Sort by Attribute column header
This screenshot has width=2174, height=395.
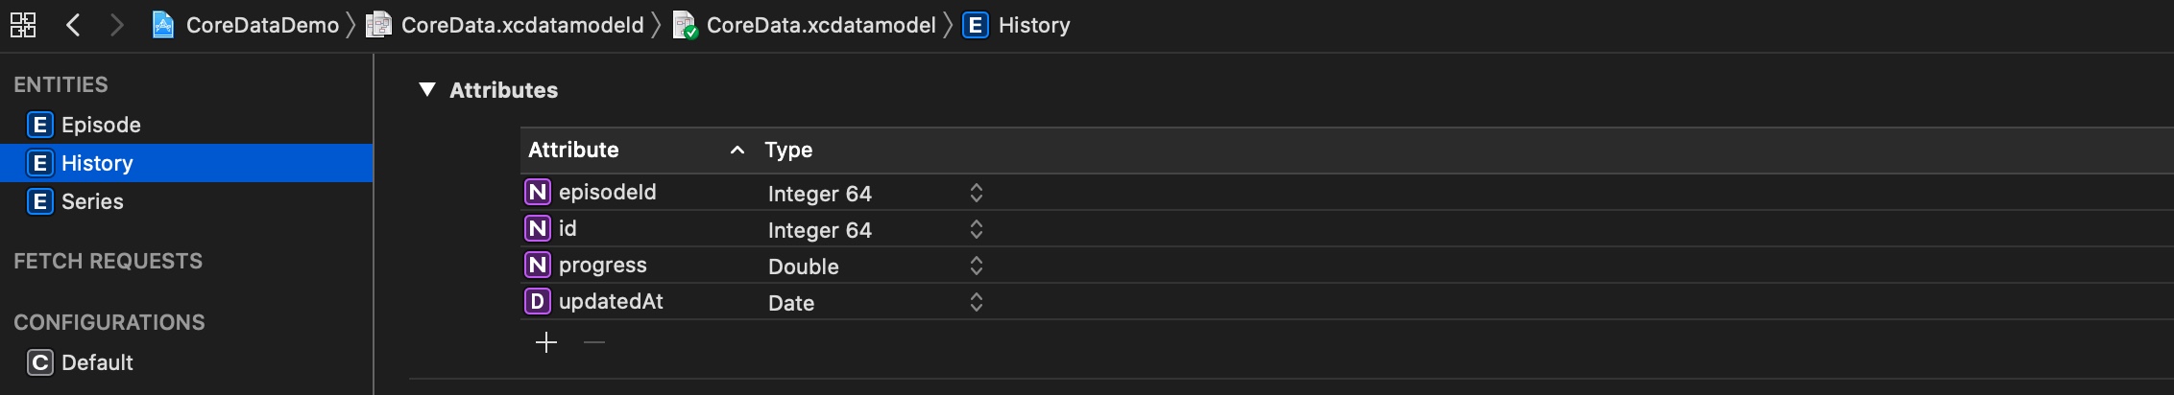click(x=573, y=150)
